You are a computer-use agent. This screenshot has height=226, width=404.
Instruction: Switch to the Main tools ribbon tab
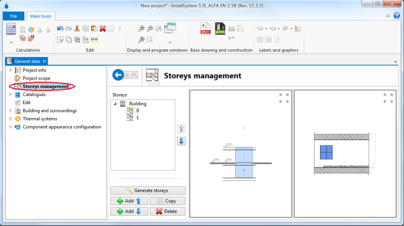coord(41,16)
